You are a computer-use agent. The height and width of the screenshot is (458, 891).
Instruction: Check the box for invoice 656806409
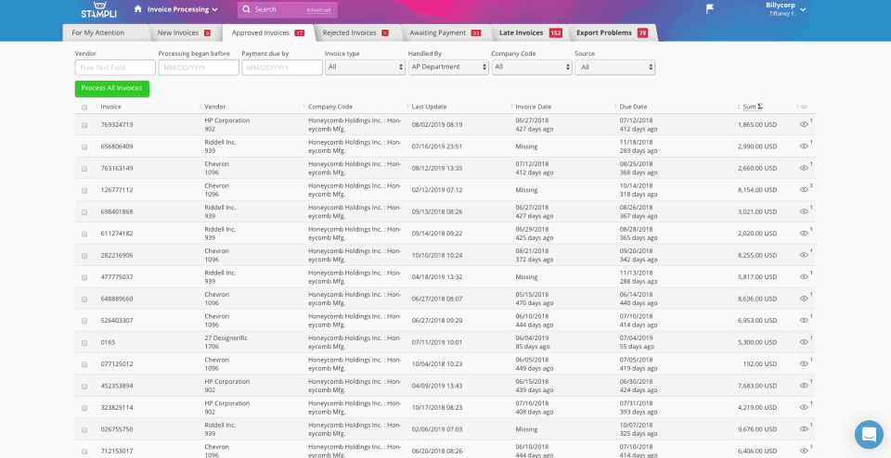[x=84, y=146]
